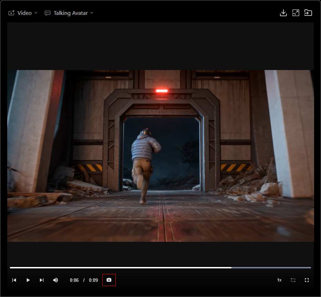Click the Talking Avatar chat bubble icon
Image resolution: width=321 pixels, height=297 pixels.
coord(48,13)
